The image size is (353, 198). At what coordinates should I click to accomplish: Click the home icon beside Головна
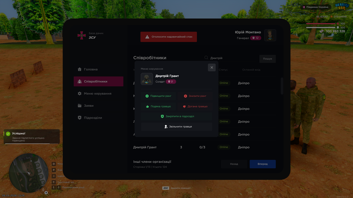80,69
